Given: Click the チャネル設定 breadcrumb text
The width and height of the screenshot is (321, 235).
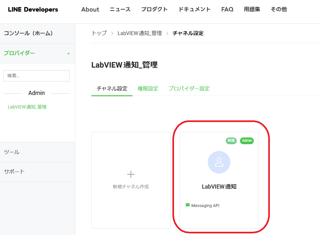Looking at the screenshot, I should tap(188, 33).
